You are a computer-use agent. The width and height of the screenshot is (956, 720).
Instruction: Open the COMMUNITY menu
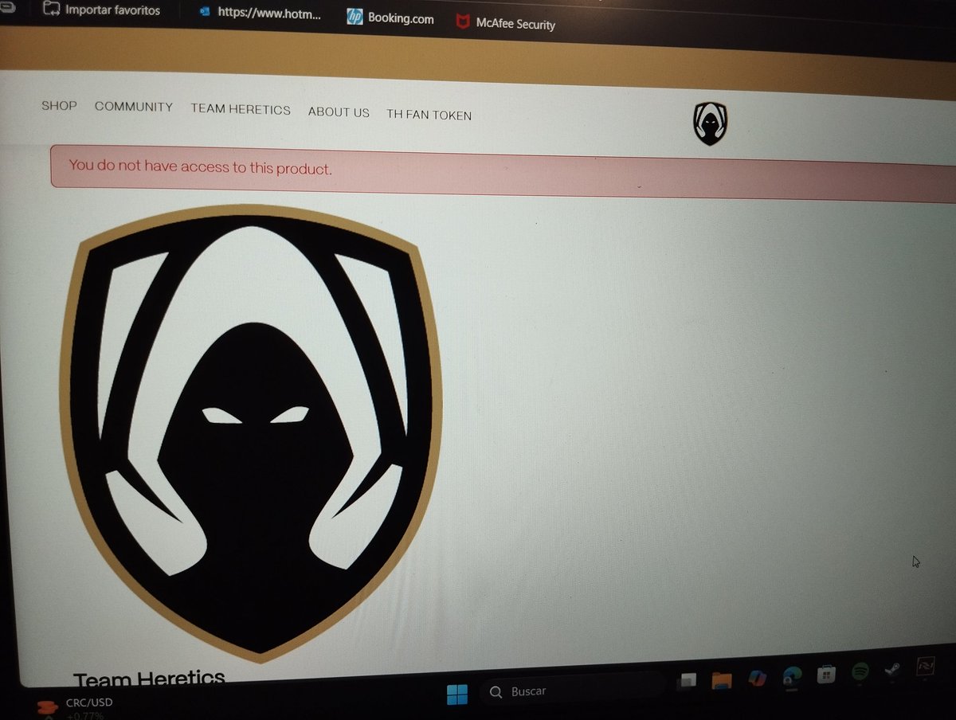(133, 106)
